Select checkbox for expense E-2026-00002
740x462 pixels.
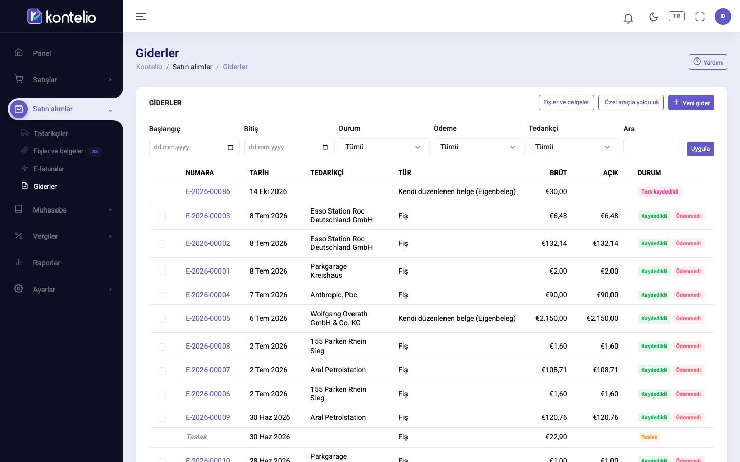pos(162,244)
